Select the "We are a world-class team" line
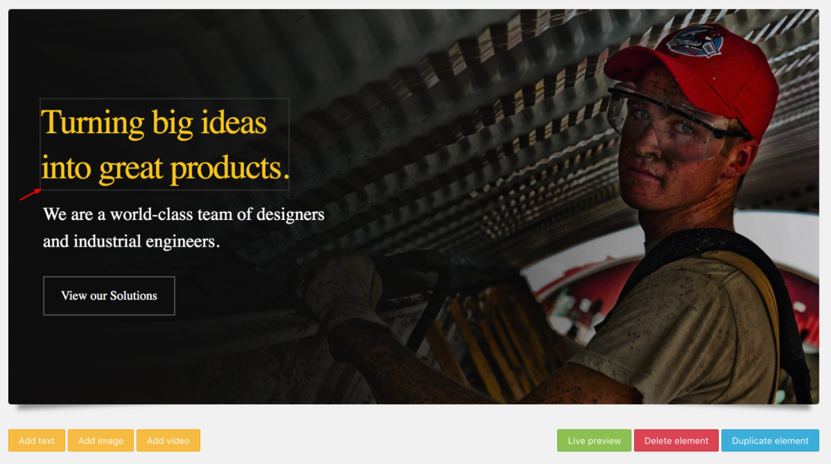Image resolution: width=831 pixels, height=464 pixels. point(184,214)
